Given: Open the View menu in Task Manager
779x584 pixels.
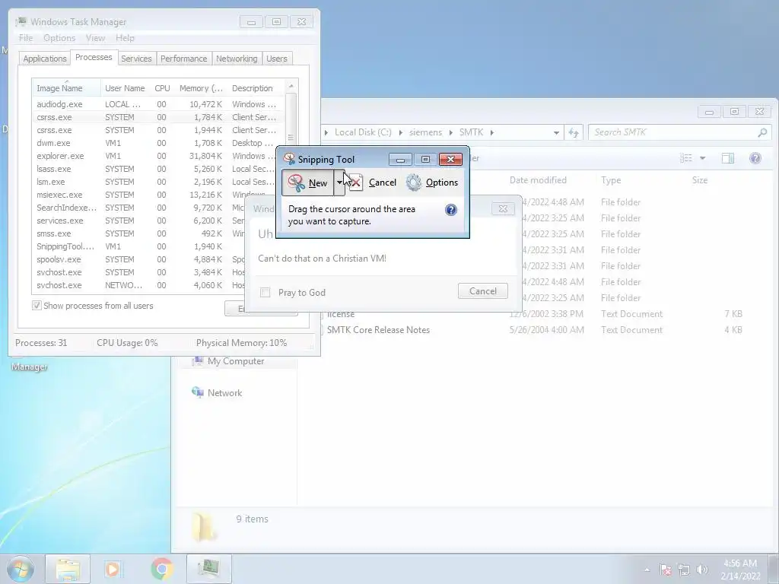Looking at the screenshot, I should pos(95,38).
